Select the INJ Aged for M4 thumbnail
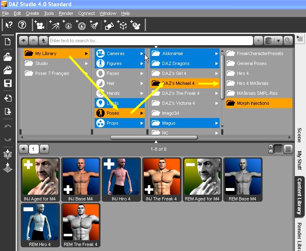 pos(41,179)
